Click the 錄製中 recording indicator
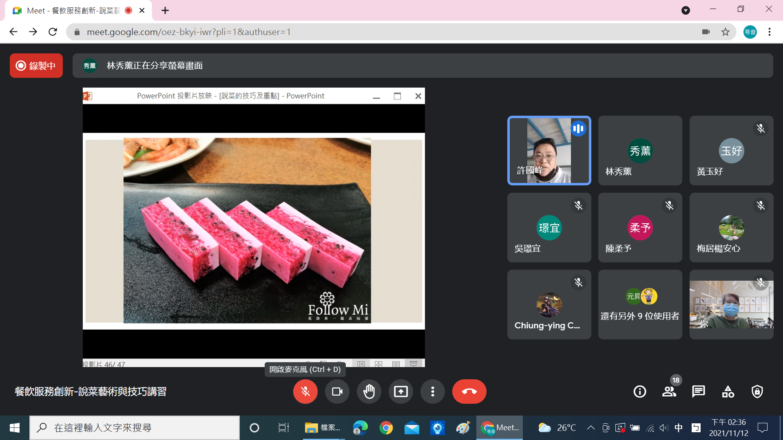 (36, 66)
